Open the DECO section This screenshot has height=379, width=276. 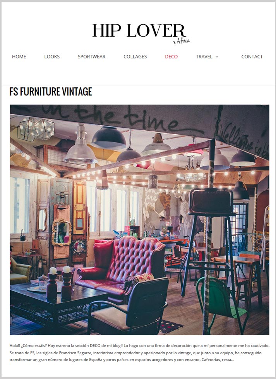click(171, 56)
